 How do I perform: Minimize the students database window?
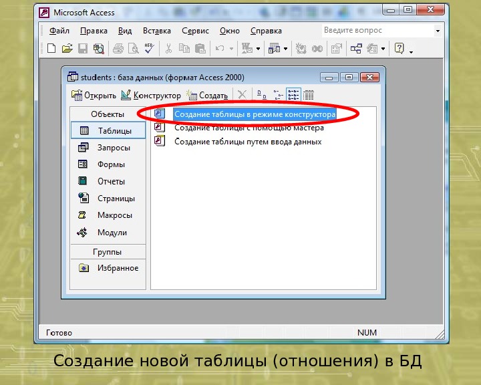[329, 78]
